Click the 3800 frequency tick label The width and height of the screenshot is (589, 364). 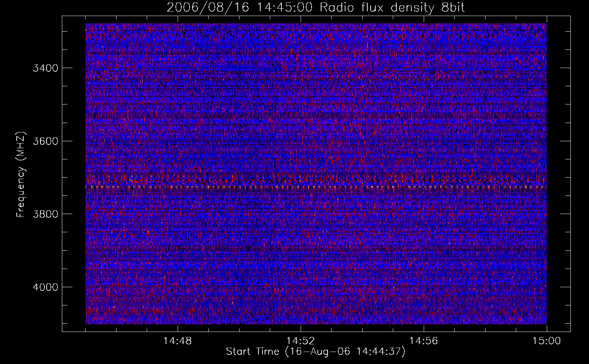pos(46,214)
